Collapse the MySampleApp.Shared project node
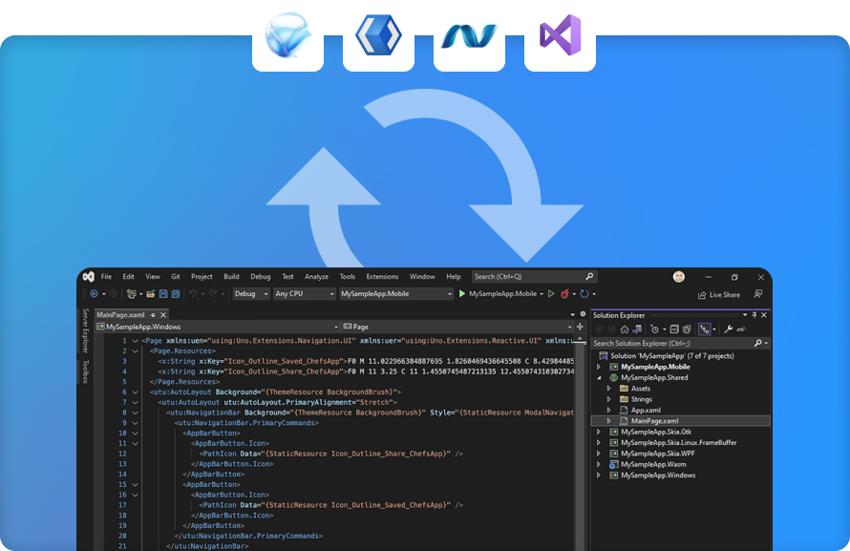The width and height of the screenshot is (850, 551). click(599, 377)
